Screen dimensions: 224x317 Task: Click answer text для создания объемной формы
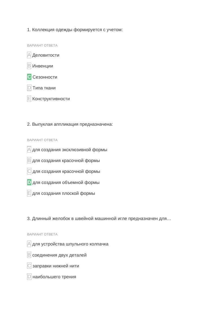click(66, 182)
